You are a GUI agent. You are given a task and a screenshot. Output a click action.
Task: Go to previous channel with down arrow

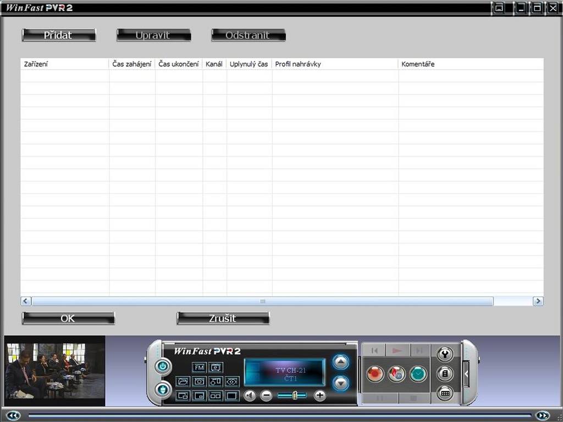click(341, 383)
